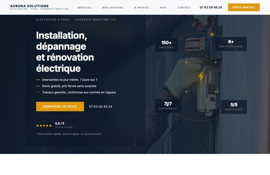Viewport: 270px width, 175px height.
Task: Go to Réalisations section
Action: (112, 7)
